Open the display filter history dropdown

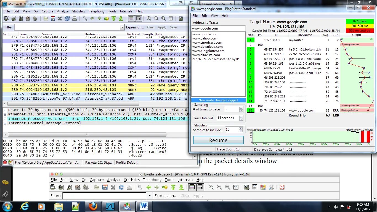pyautogui.click(x=122, y=27)
